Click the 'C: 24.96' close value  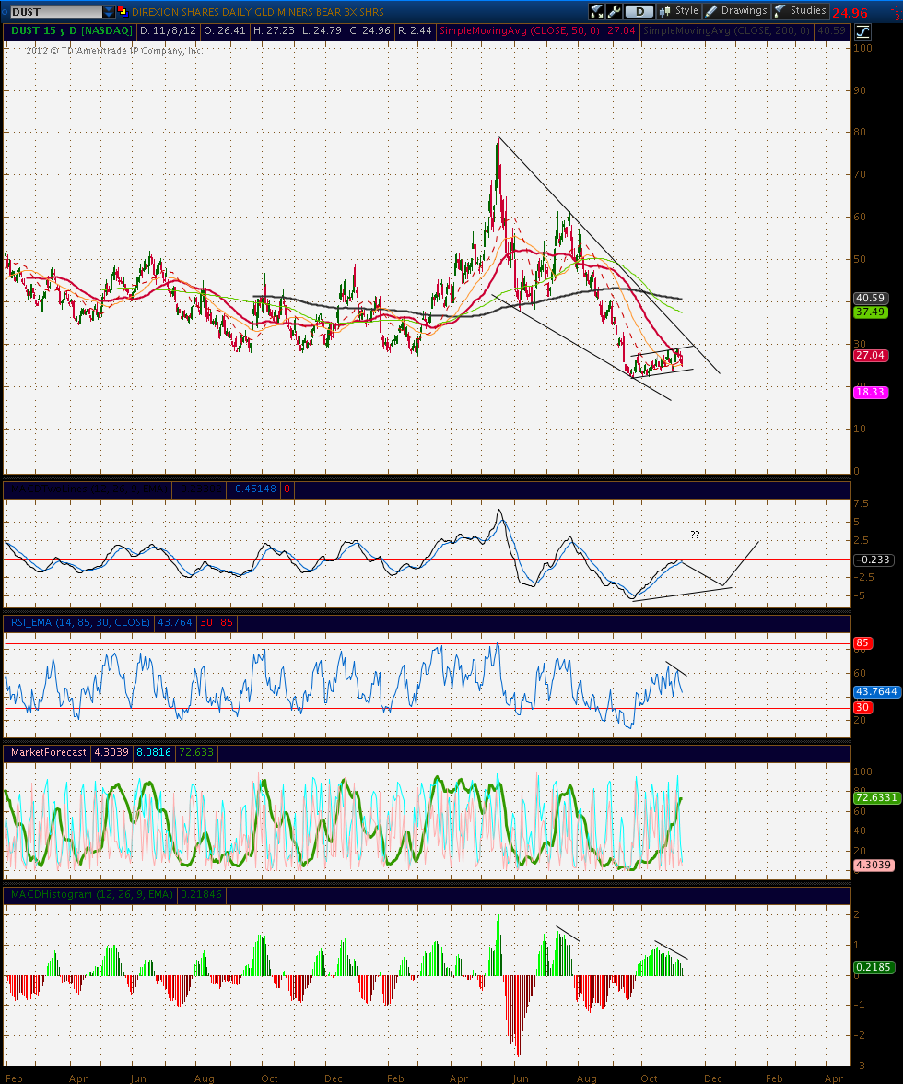point(370,30)
